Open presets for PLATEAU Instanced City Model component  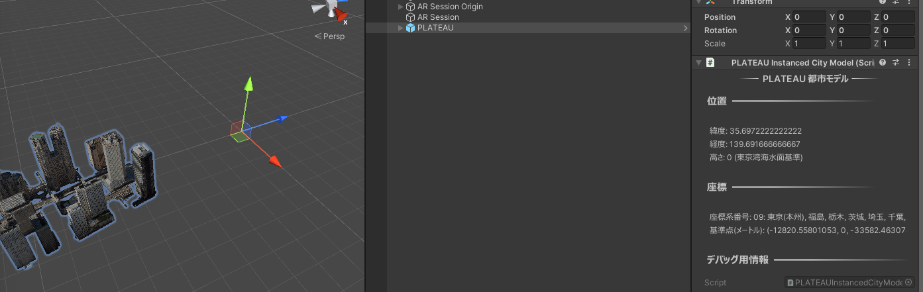click(895, 63)
